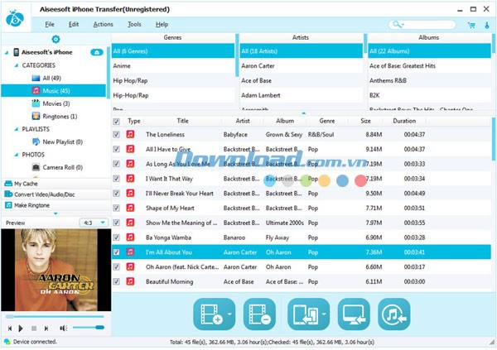Open the File menu
The height and width of the screenshot is (350, 497).
[50, 24]
